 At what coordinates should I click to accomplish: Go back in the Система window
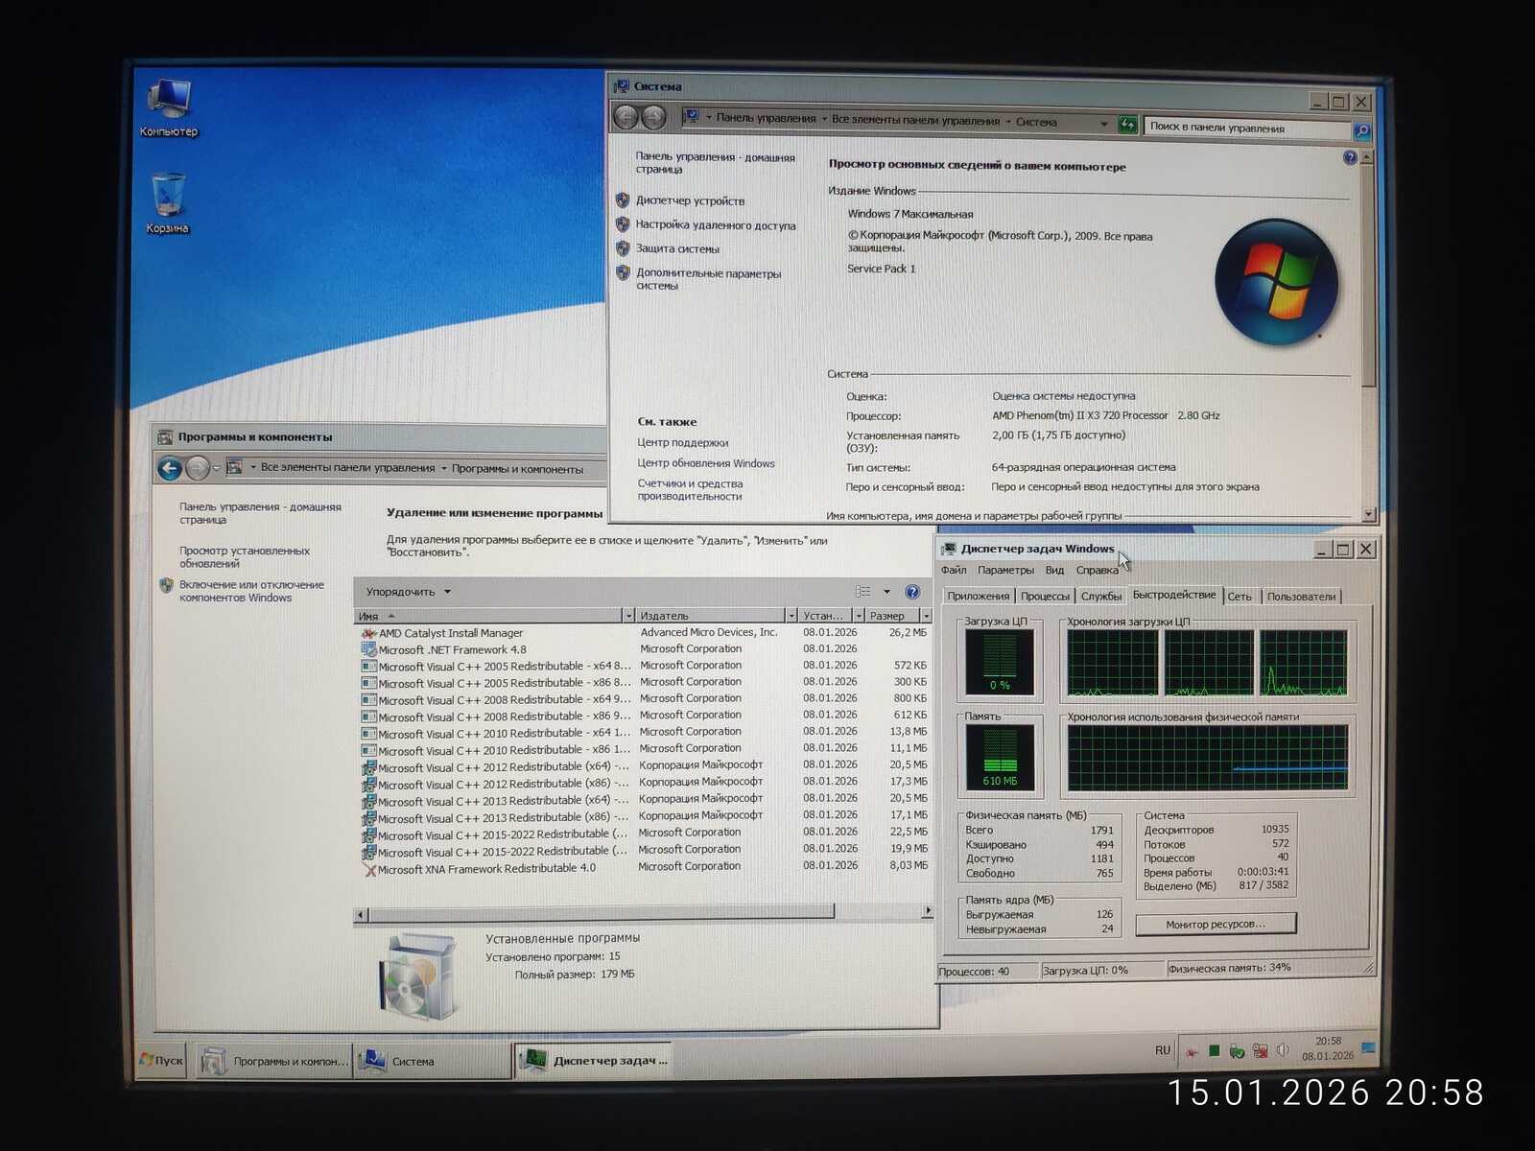click(x=626, y=118)
